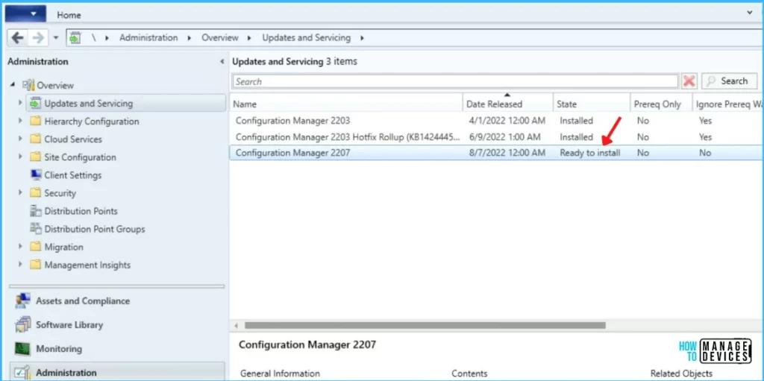This screenshot has height=381, width=764.
Task: Click the 6/9/2022 1:00 AM date cell
Action: 504,137
